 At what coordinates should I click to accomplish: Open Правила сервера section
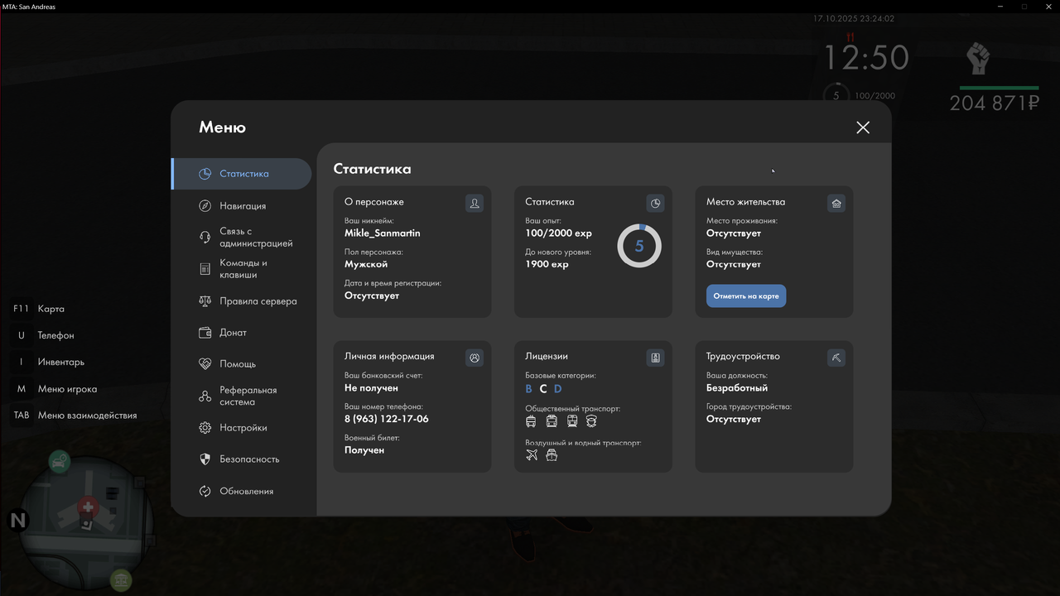(242, 301)
